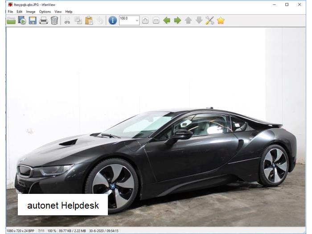Screen dimensions: 312x234
Task: Expand the zoom percentage dropdown
Action: point(137,21)
